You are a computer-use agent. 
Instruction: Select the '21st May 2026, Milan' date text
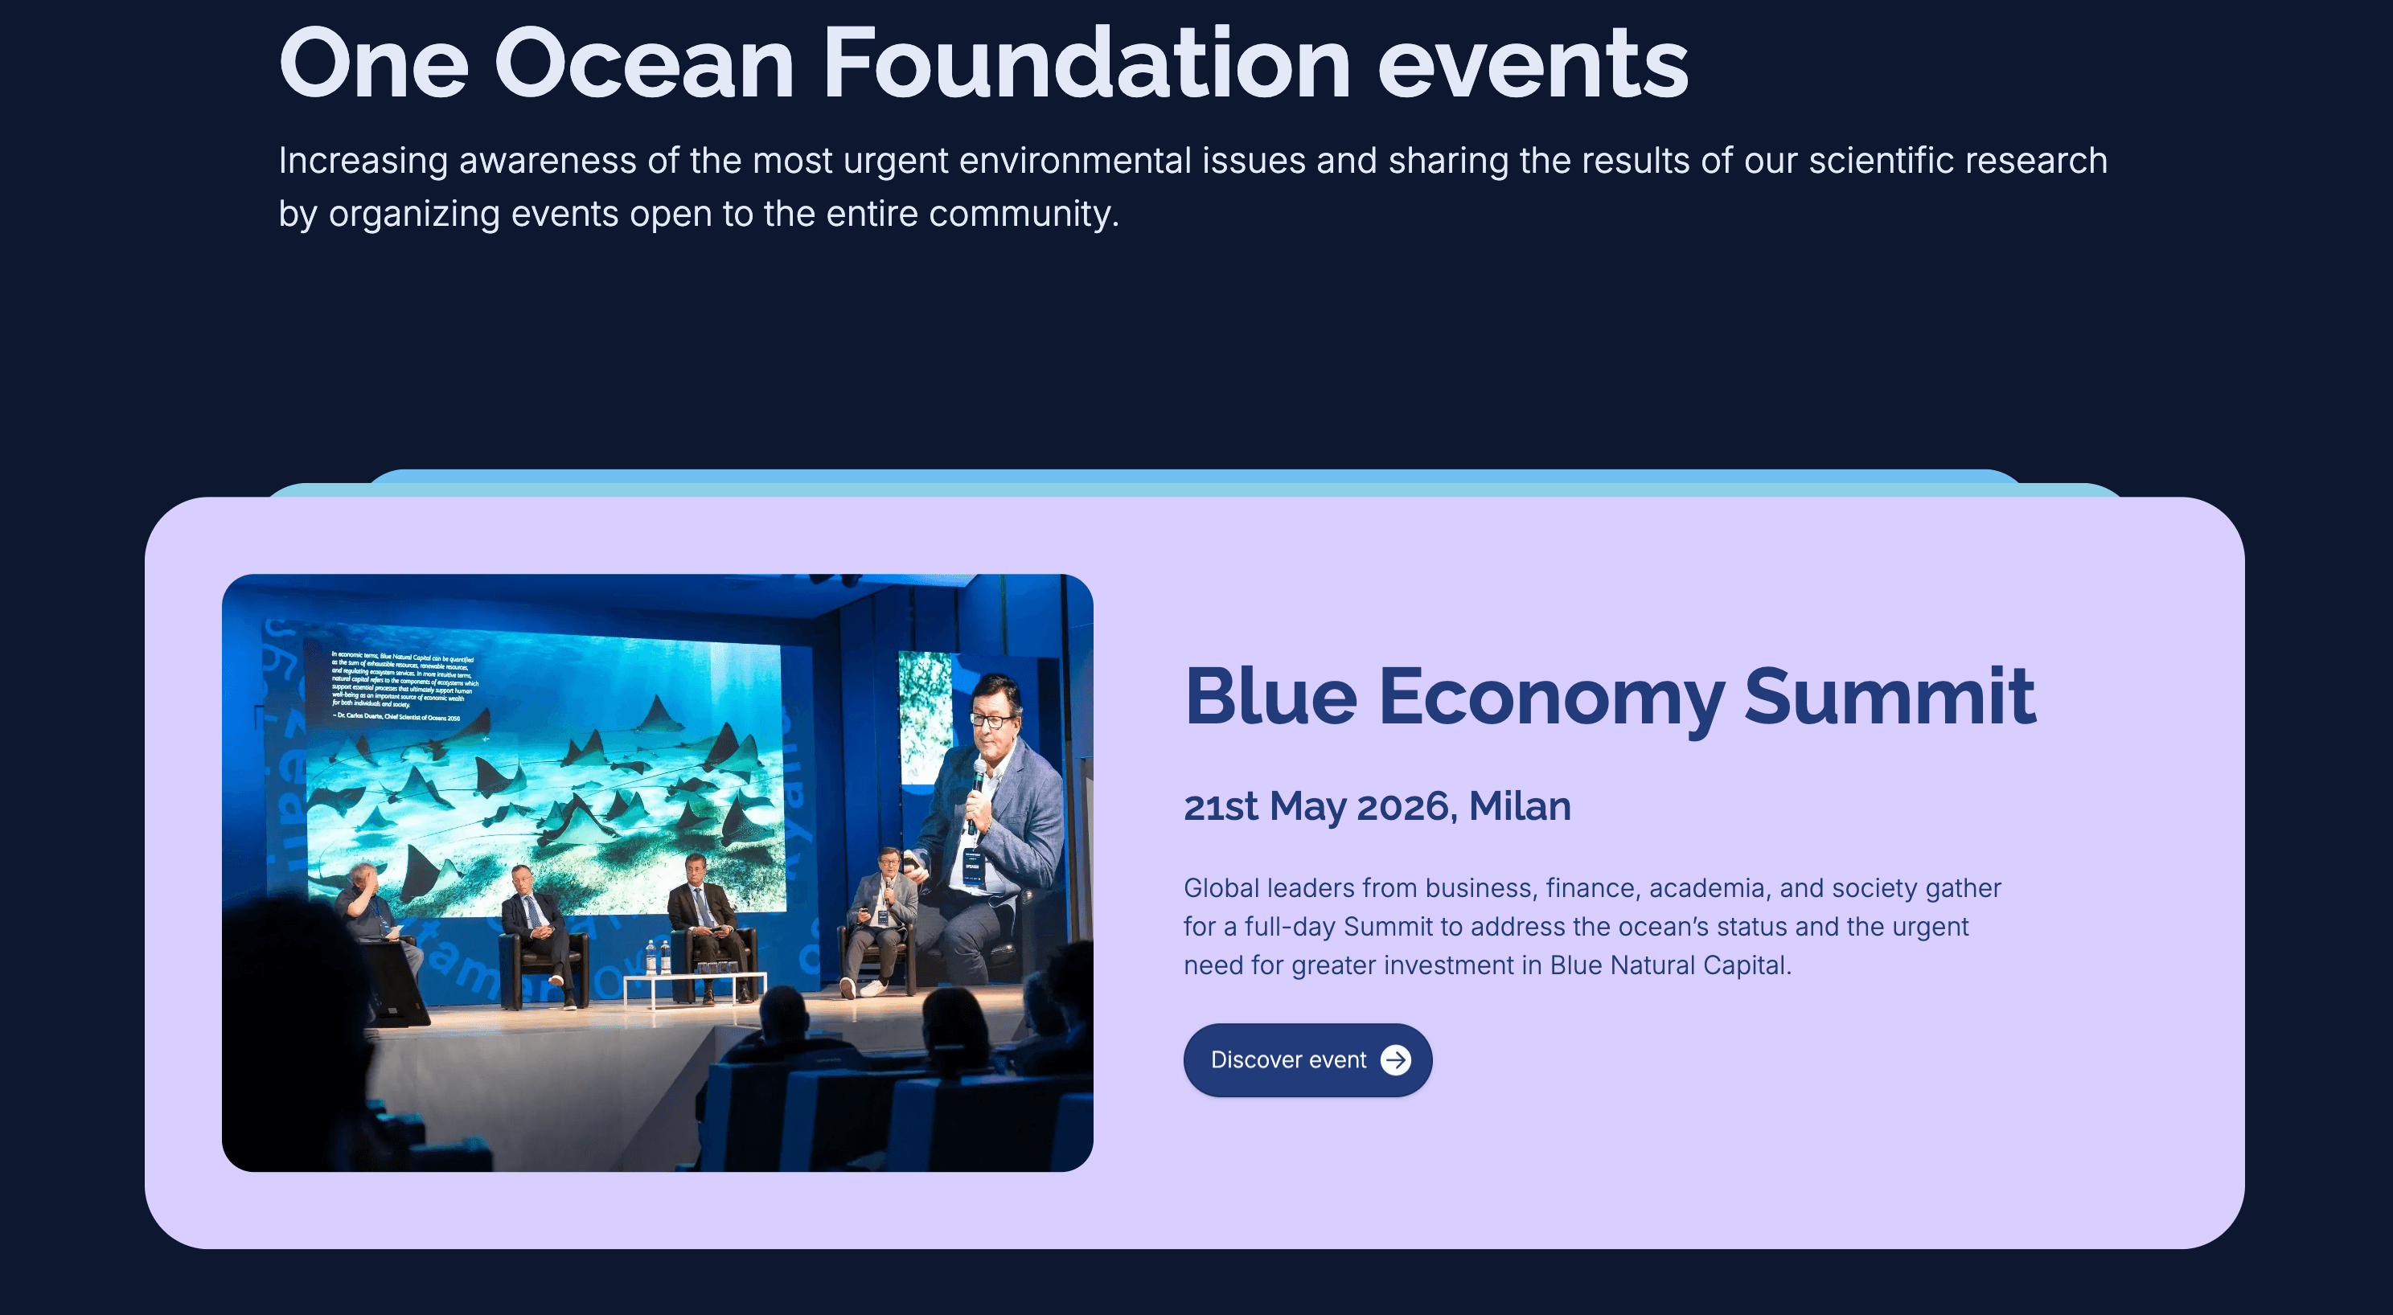pyautogui.click(x=1377, y=806)
